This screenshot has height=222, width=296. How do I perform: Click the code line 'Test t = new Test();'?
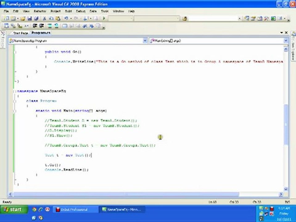tap(68, 155)
